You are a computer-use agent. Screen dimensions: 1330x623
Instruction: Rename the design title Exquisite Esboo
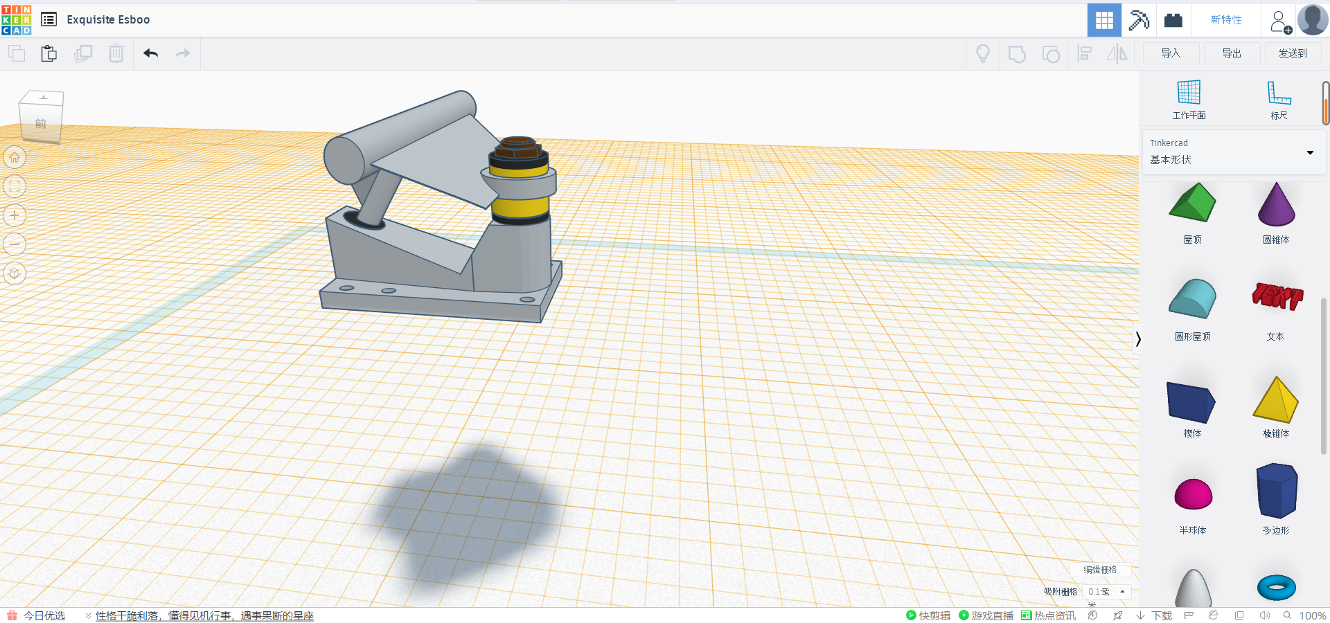pyautogui.click(x=108, y=19)
